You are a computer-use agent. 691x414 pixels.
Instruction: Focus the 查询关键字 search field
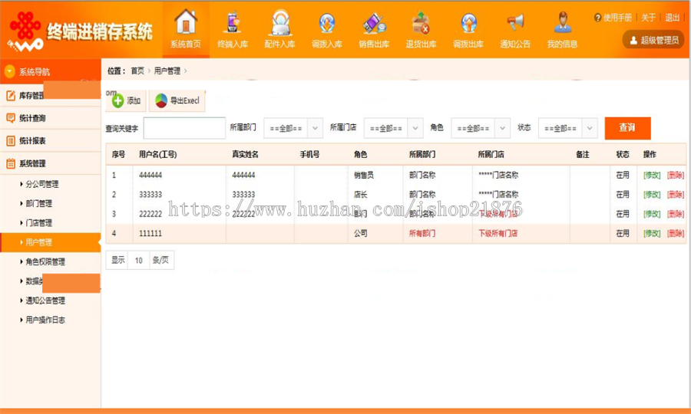pyautogui.click(x=184, y=129)
